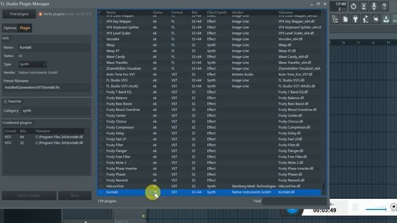Select the VFX Level Scaler row

click(x=210, y=33)
